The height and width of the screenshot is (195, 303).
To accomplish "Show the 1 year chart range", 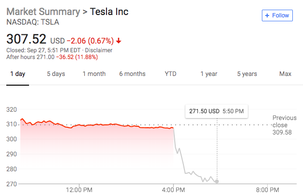I will [209, 74].
